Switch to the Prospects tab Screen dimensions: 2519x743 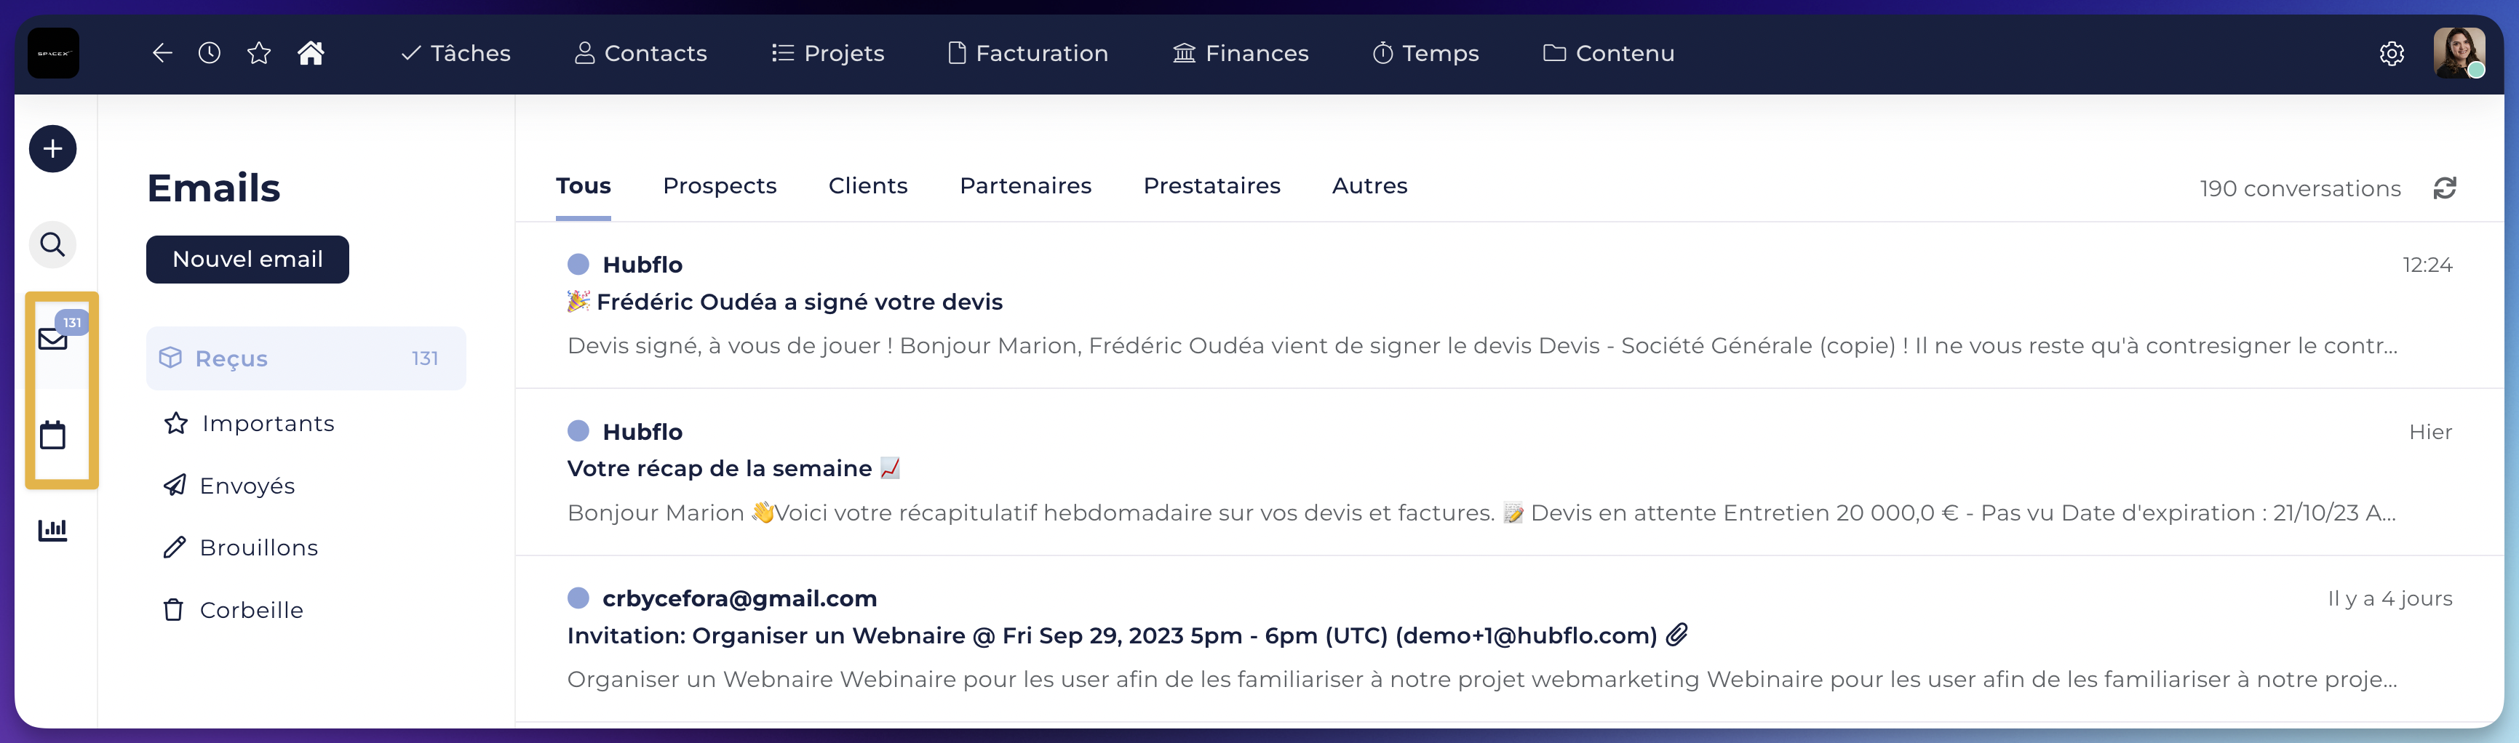point(720,186)
